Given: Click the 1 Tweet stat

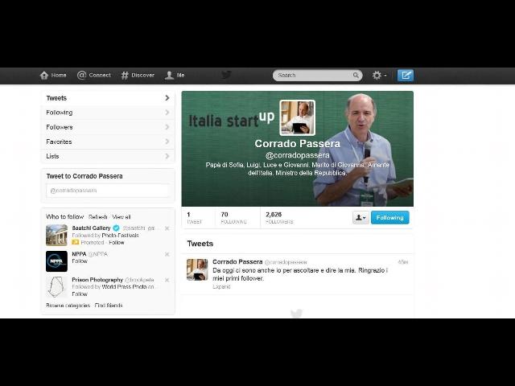Looking at the screenshot, I should (195, 218).
